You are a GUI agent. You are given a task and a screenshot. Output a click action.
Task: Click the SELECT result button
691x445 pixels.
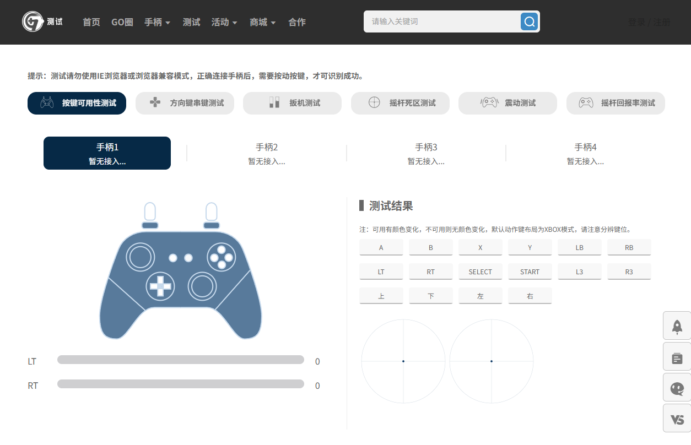(481, 272)
